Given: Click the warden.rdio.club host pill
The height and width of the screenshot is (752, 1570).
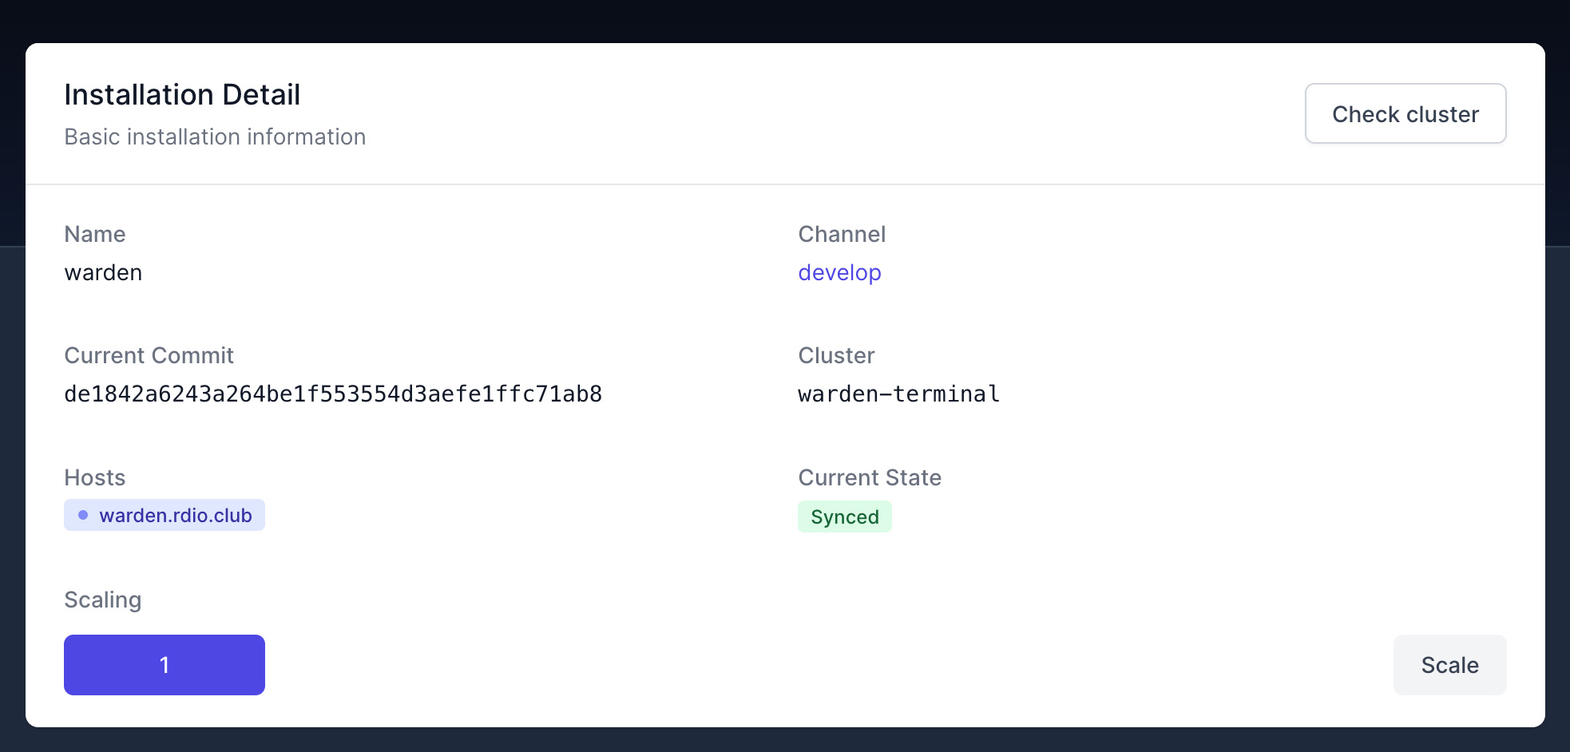Looking at the screenshot, I should [164, 515].
